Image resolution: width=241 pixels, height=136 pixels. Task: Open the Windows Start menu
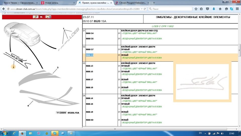point(5,133)
